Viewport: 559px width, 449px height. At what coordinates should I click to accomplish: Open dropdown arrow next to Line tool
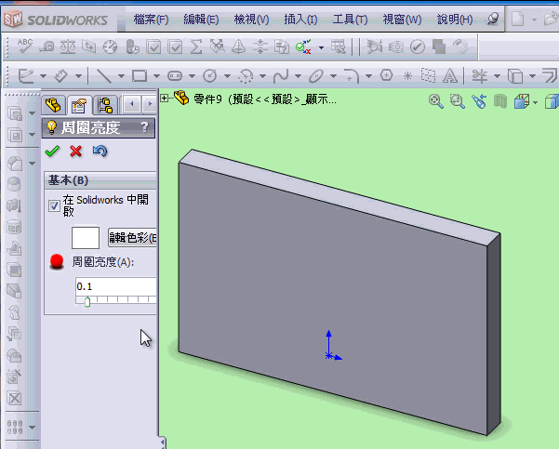(x=121, y=76)
